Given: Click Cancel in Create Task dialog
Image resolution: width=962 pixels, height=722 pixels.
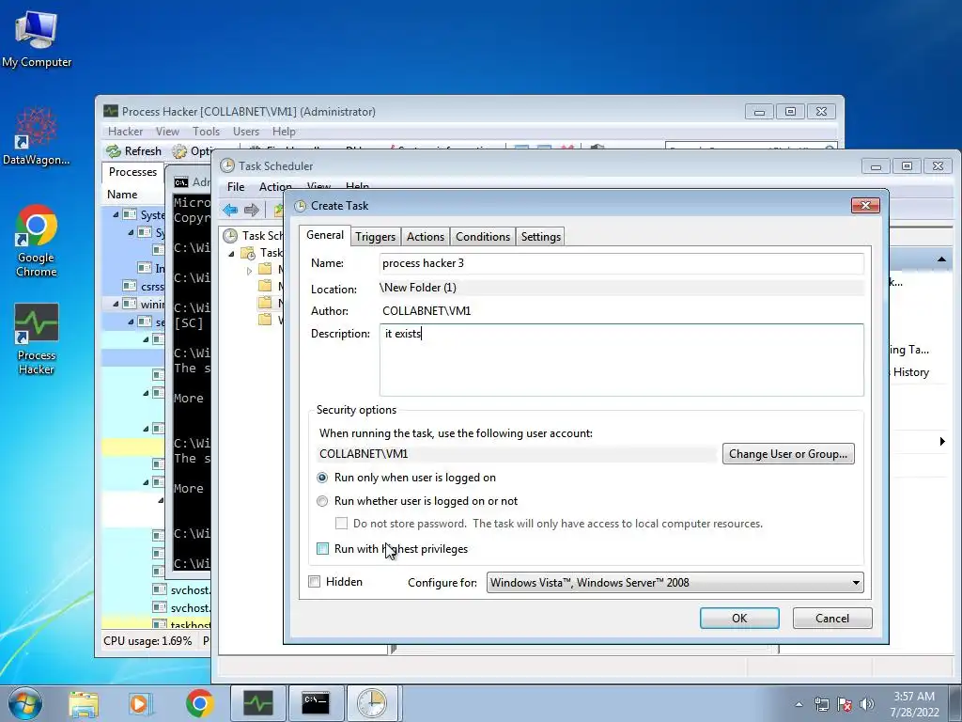Looking at the screenshot, I should tap(832, 619).
